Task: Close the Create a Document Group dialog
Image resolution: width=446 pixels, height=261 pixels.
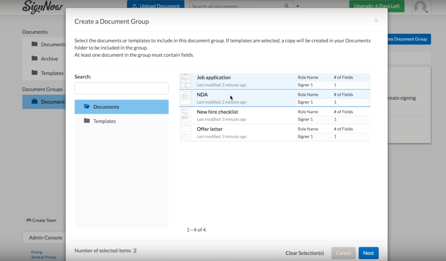Action: [x=376, y=21]
